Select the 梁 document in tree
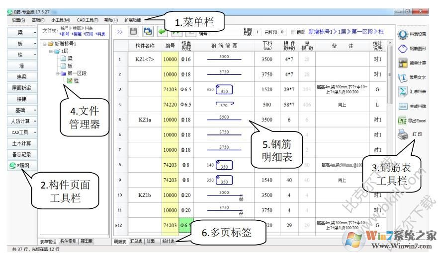 click(64, 58)
